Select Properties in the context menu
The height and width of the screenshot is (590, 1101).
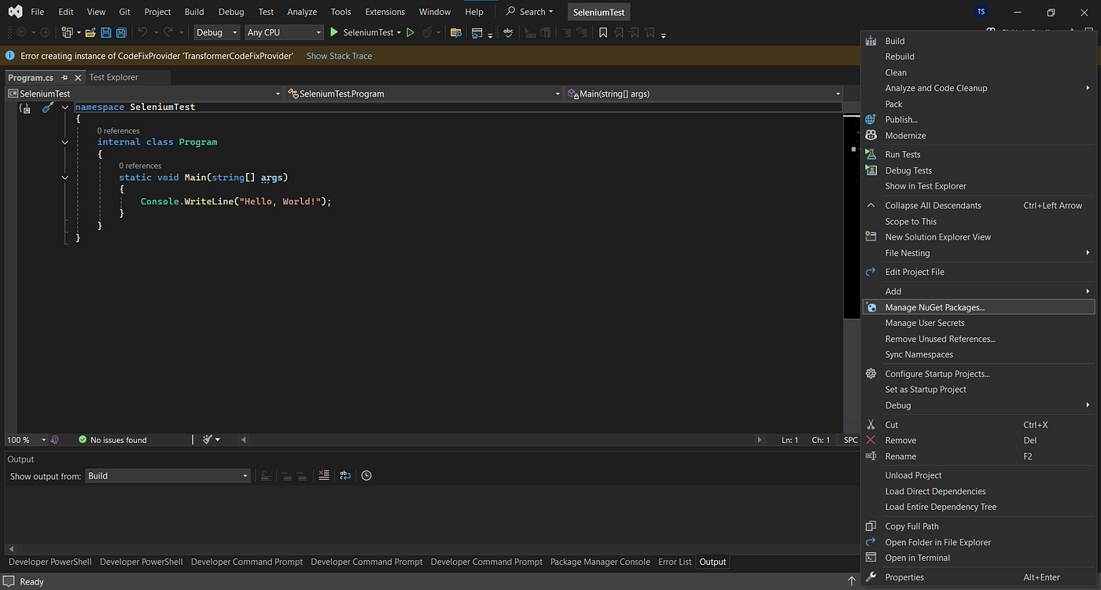coord(978,577)
